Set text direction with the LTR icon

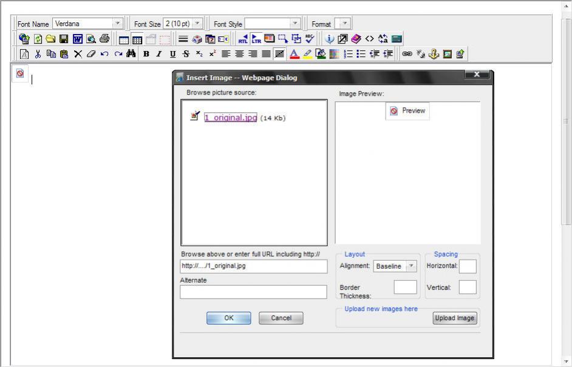256,39
